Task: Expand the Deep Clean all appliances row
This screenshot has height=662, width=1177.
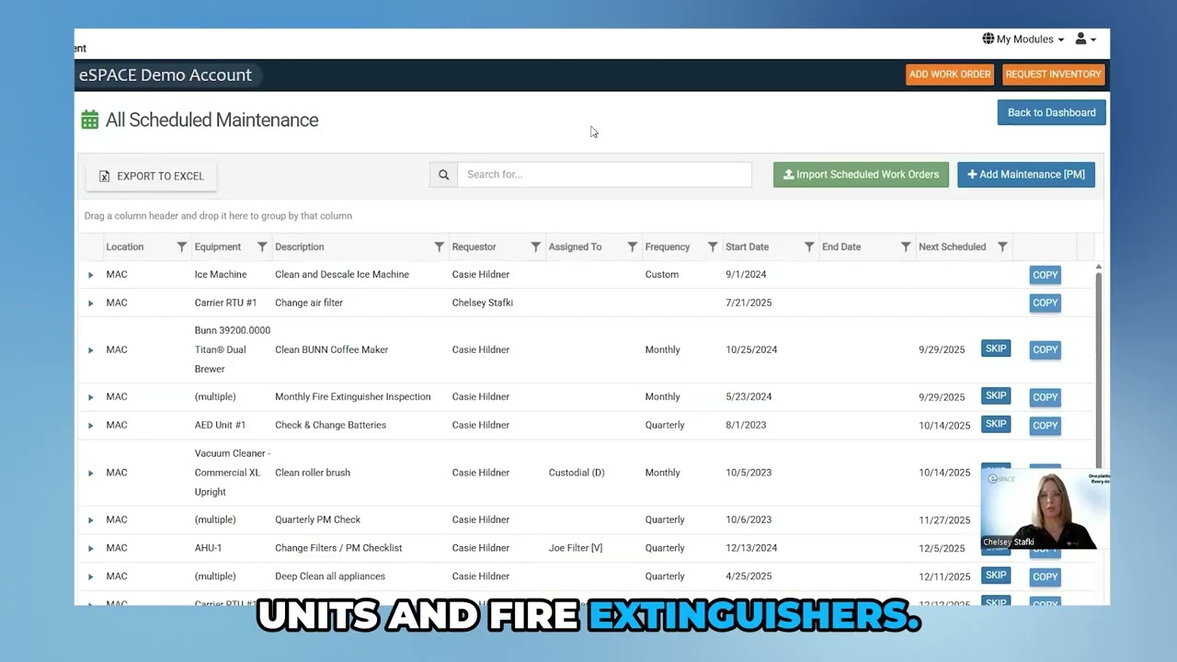Action: pyautogui.click(x=90, y=576)
